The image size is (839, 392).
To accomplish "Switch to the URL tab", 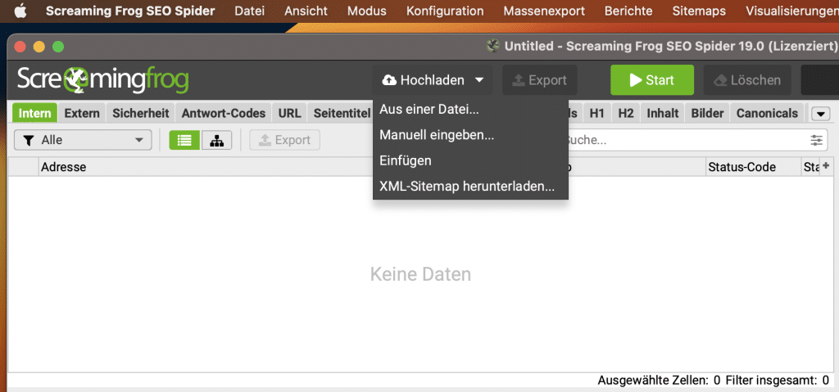I will [289, 114].
